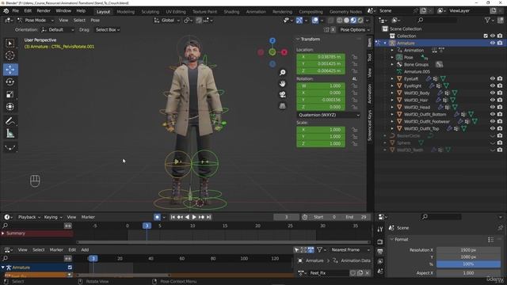507x285 pixels.
Task: Open Select Box drag dropdown
Action: tap(108, 30)
